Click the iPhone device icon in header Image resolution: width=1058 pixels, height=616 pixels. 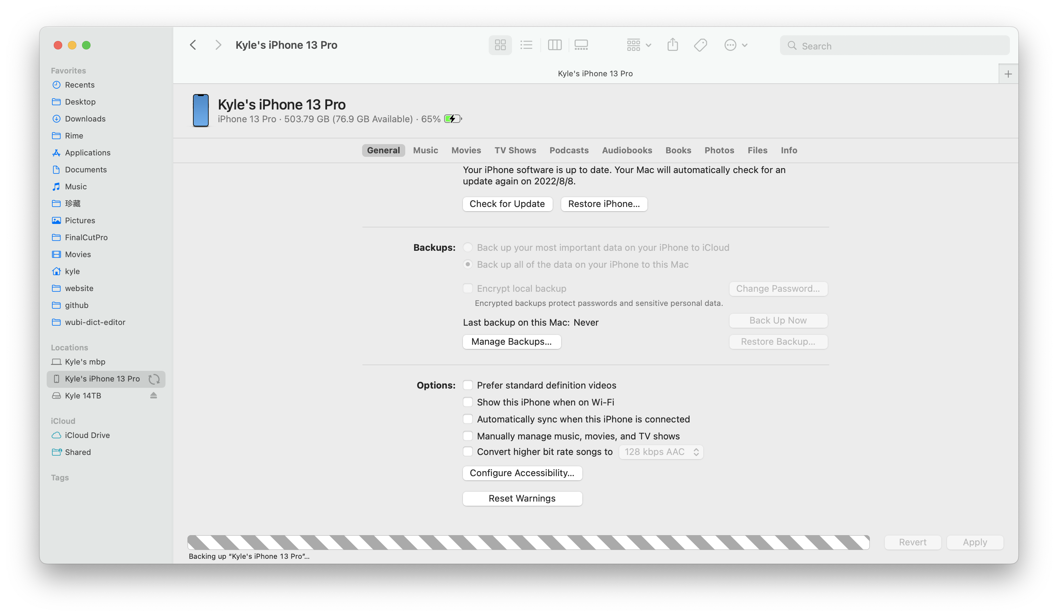(x=201, y=110)
